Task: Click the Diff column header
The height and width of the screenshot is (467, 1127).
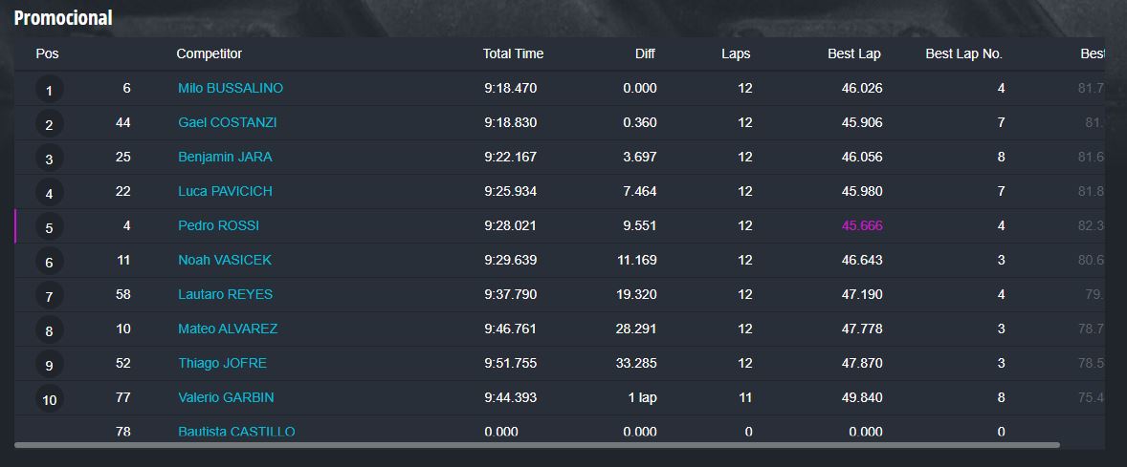Action: (646, 53)
